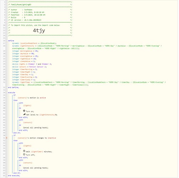Select the integer timerNight = 1 line

click(24, 72)
